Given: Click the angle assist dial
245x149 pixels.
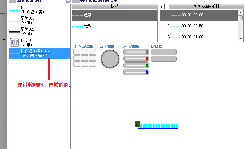Looking at the screenshot, I should point(110,59).
